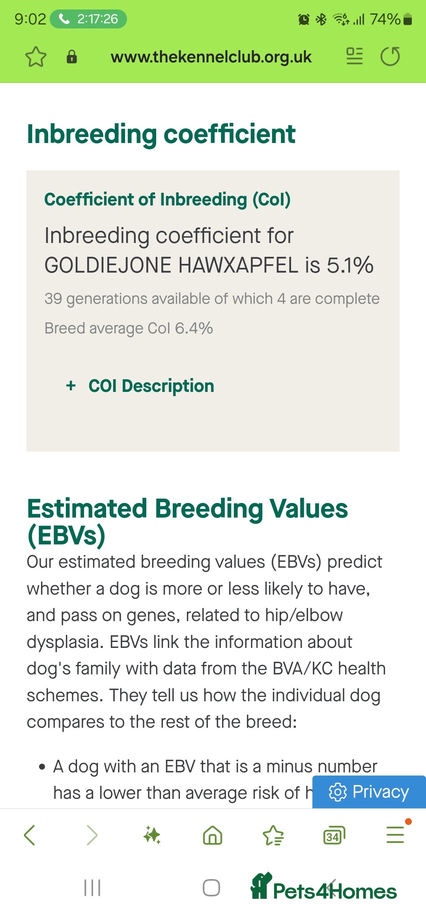426x915 pixels.
Task: Open the browser hamburger menu
Action: [395, 834]
